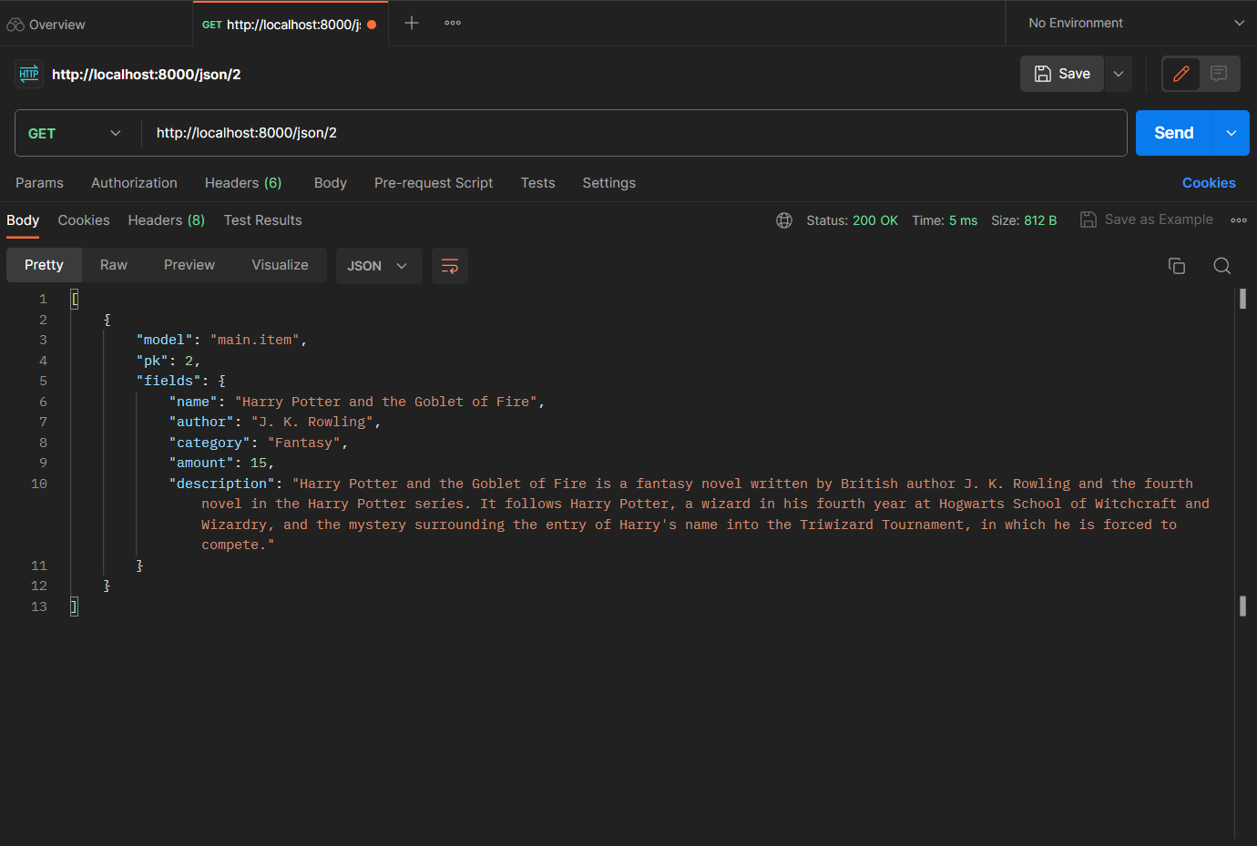The height and width of the screenshot is (846, 1257).
Task: Open the Params tab
Action: (39, 183)
